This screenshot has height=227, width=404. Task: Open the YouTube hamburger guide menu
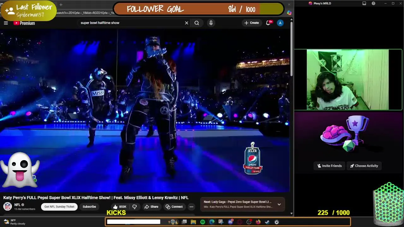[x=6, y=23]
